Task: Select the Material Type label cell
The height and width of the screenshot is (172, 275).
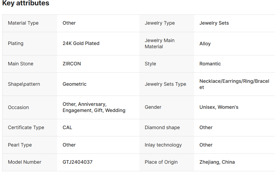Action: coord(30,23)
